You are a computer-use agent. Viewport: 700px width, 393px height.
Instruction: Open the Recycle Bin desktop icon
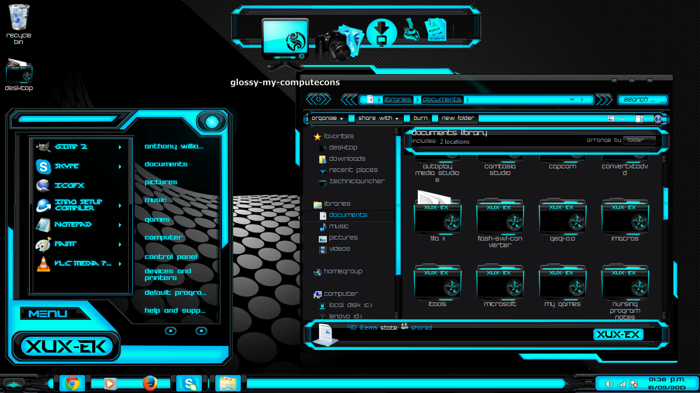19,24
